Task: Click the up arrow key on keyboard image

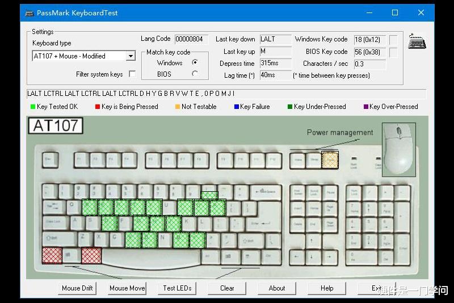Action: (313, 241)
